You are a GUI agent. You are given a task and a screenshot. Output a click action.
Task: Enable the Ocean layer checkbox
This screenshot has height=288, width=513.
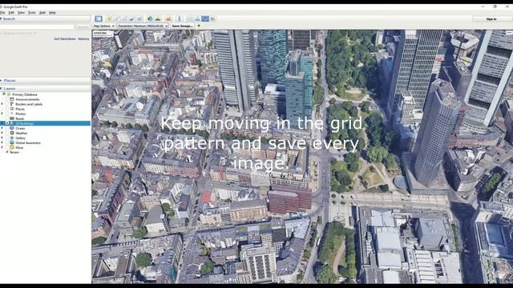(7, 128)
